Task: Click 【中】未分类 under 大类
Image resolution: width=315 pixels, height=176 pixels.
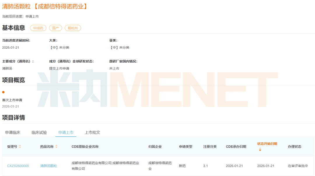Action: pos(59,47)
